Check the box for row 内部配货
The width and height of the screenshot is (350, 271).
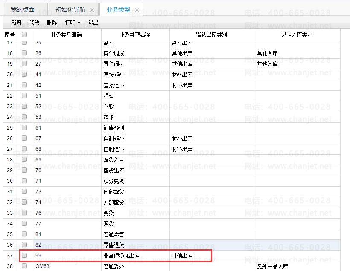24,191
